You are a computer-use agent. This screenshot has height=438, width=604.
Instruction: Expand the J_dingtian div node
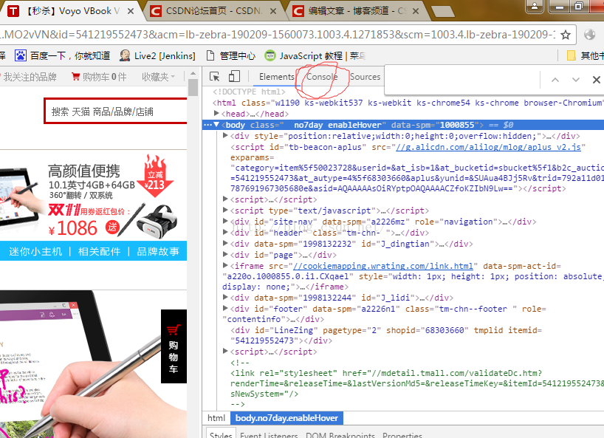[225, 244]
